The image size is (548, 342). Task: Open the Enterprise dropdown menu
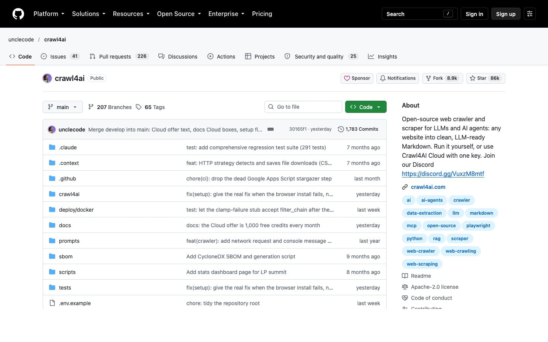click(226, 14)
